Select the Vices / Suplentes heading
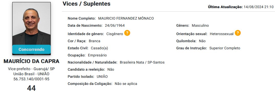The height and width of the screenshot is (92, 275). (x=87, y=4)
